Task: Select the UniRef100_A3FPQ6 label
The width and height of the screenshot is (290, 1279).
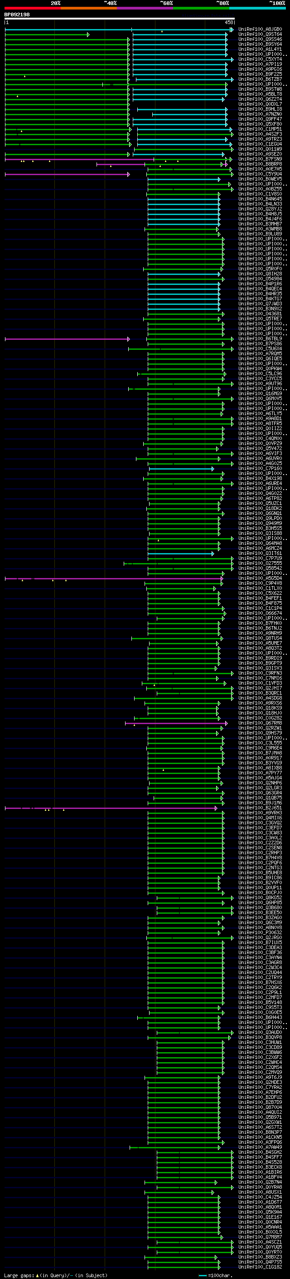Action: coord(260,1142)
